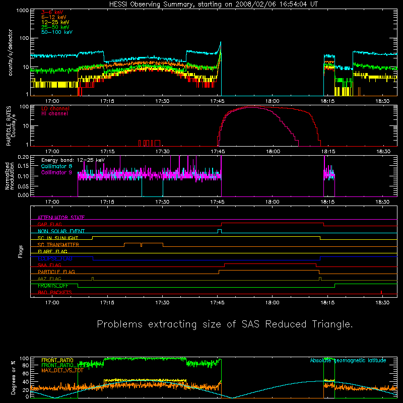Click "80" on the bottom panel axis
The height and width of the screenshot is (403, 403).
(x=26, y=365)
